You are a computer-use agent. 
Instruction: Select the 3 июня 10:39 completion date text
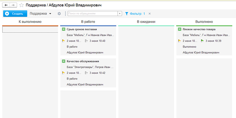point(213,41)
